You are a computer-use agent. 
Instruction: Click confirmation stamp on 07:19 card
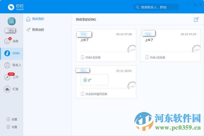pos(197,49)
